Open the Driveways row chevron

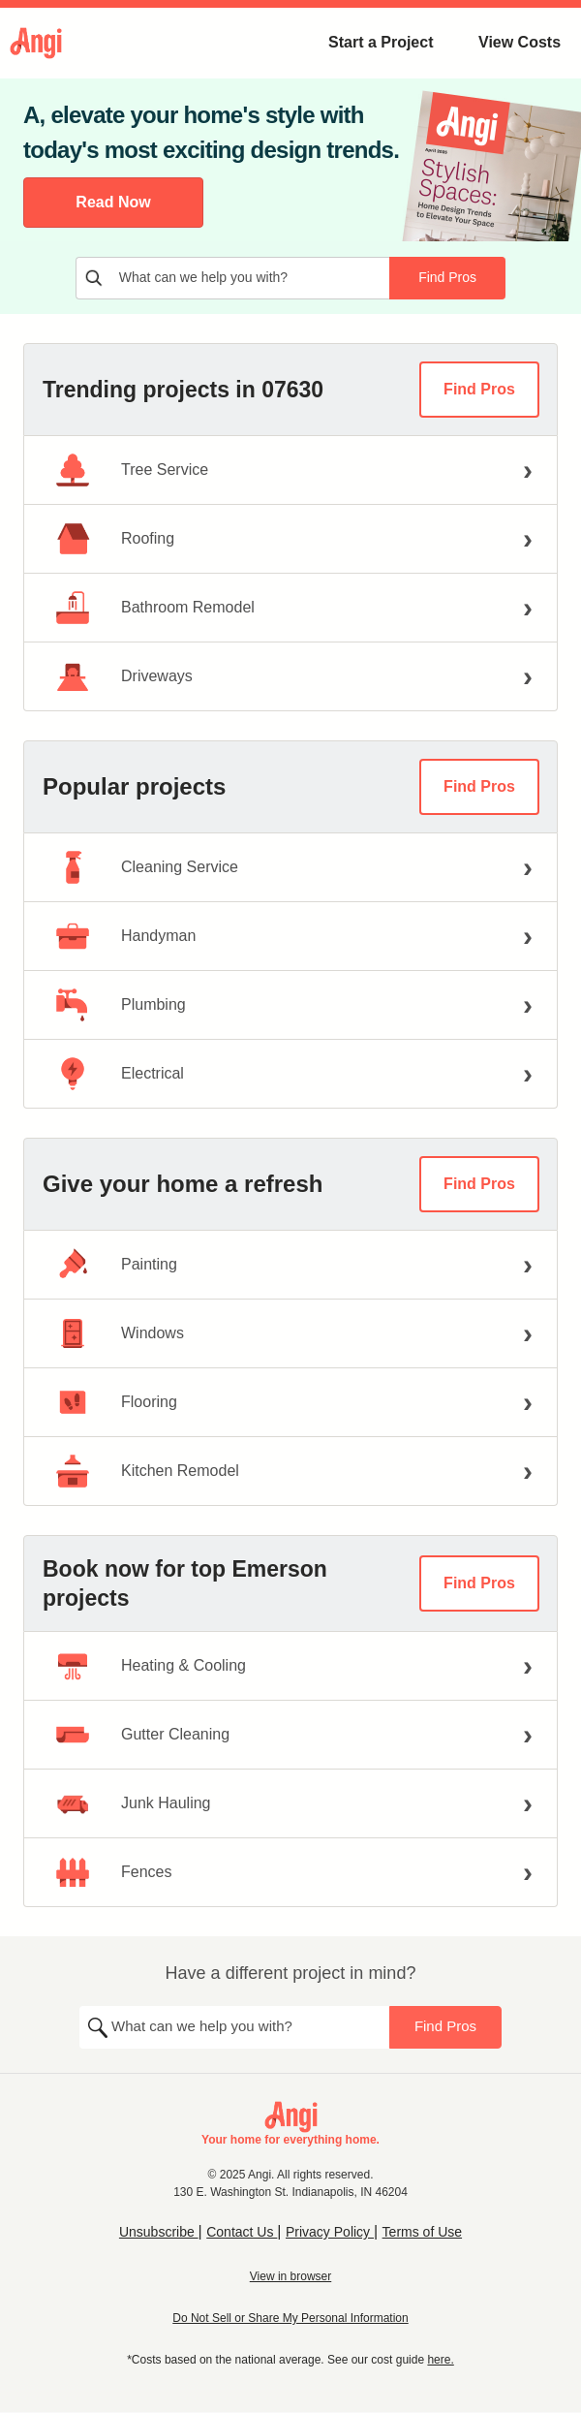tap(528, 677)
